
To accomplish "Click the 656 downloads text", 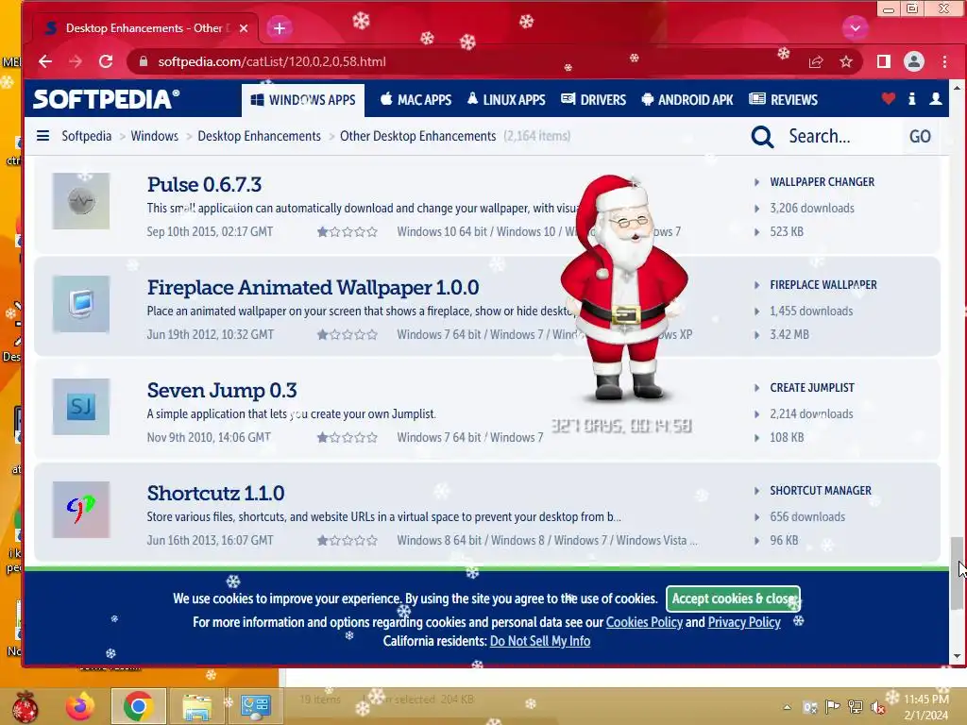I will [x=807, y=517].
